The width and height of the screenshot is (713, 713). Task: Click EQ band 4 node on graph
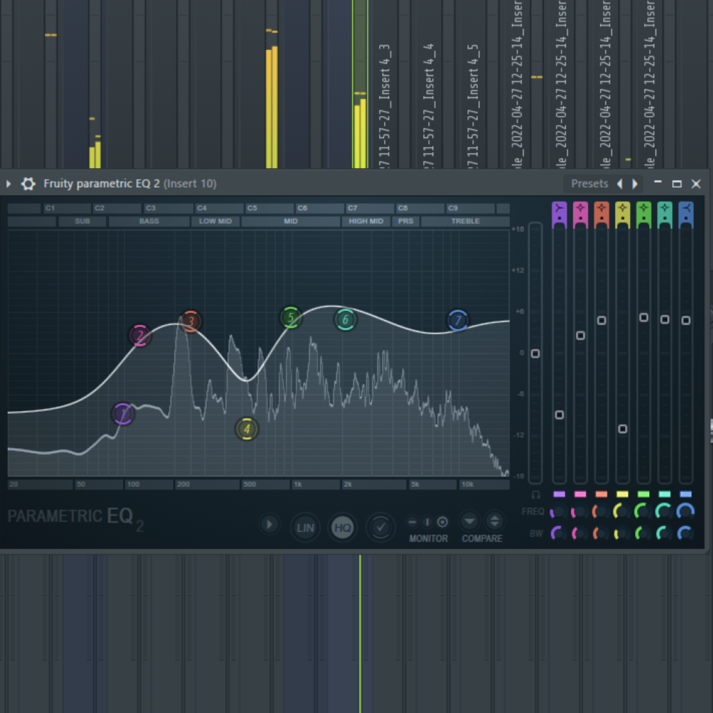tap(247, 429)
